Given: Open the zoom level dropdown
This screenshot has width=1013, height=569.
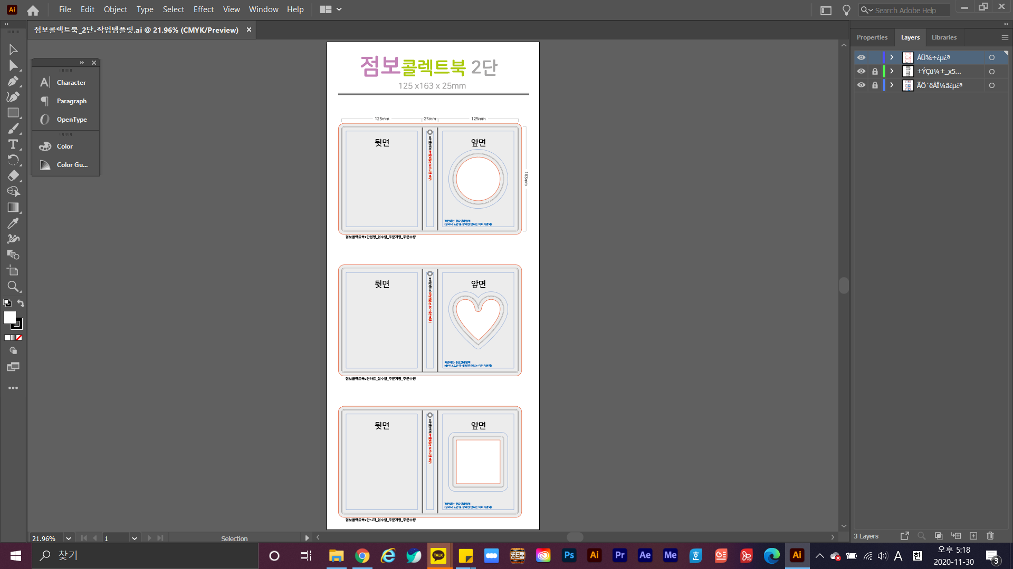Looking at the screenshot, I should [69, 538].
